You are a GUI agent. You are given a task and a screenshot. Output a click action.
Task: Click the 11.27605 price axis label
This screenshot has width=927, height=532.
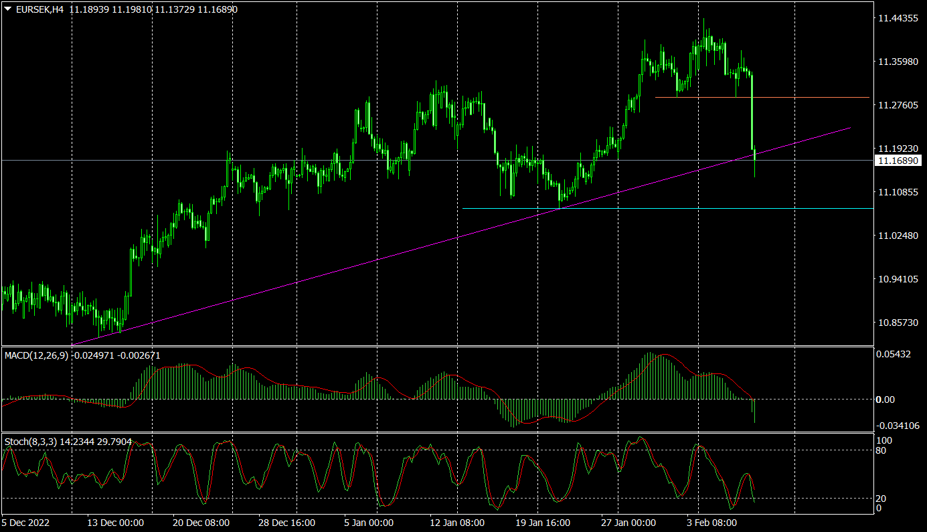pos(898,105)
